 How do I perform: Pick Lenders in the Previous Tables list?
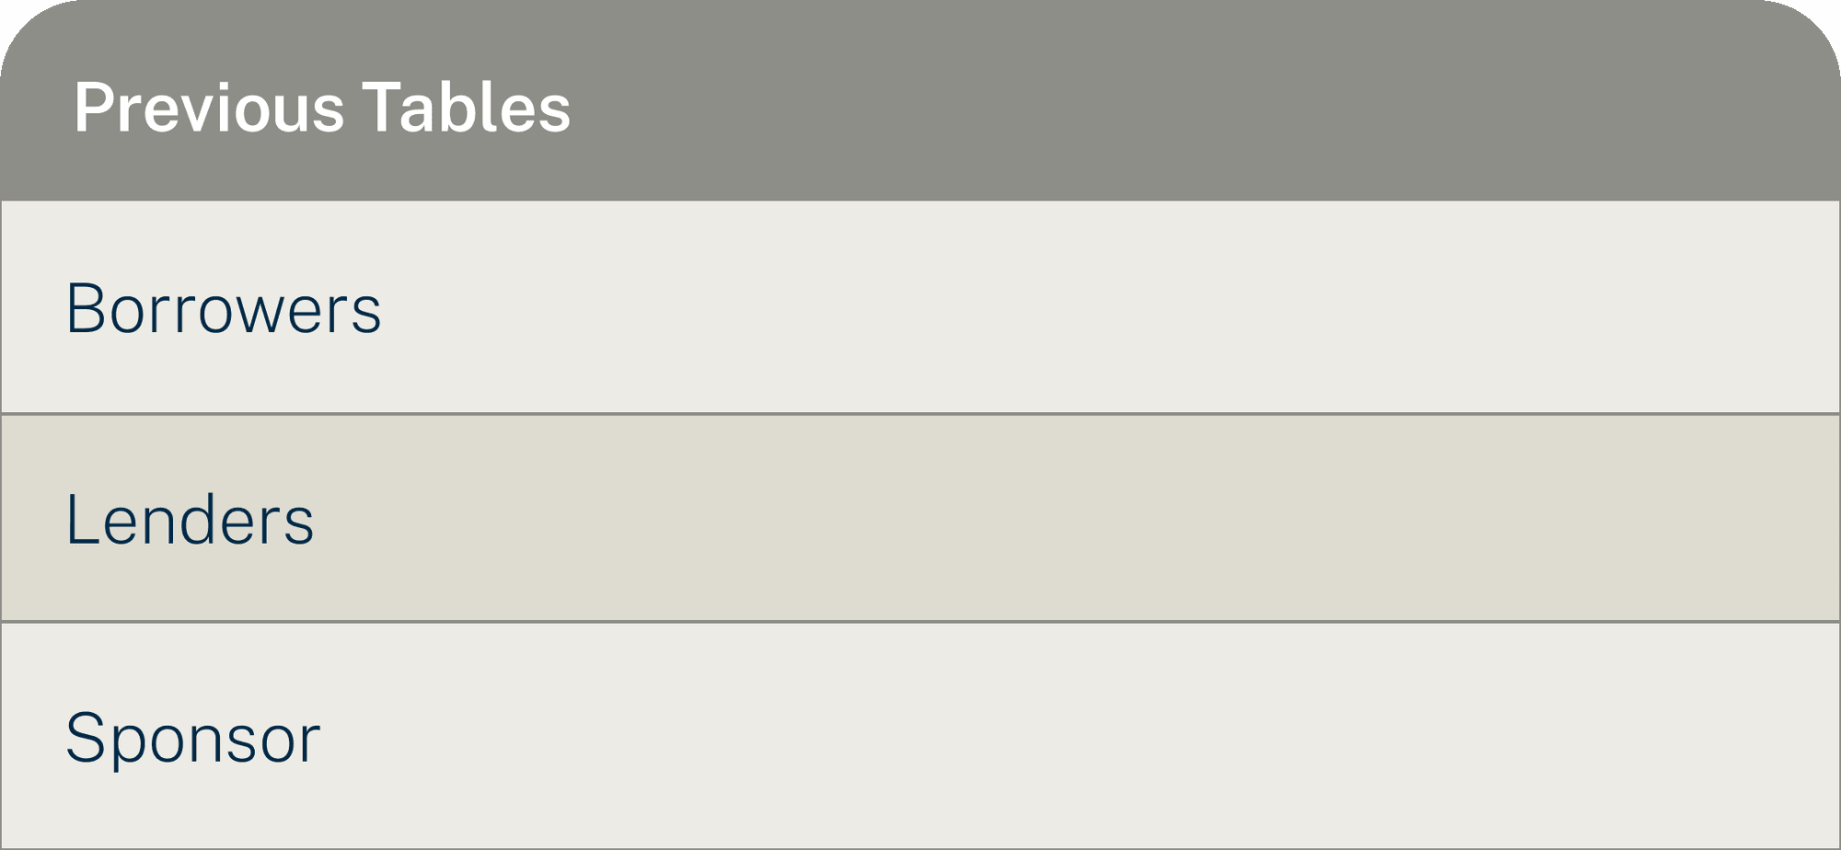coord(191,520)
